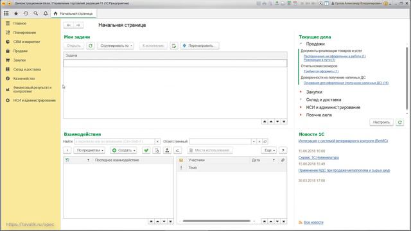The image size is (411, 231).
Task: Open search with the magnifier icon
Action: pyautogui.click(x=36, y=13)
